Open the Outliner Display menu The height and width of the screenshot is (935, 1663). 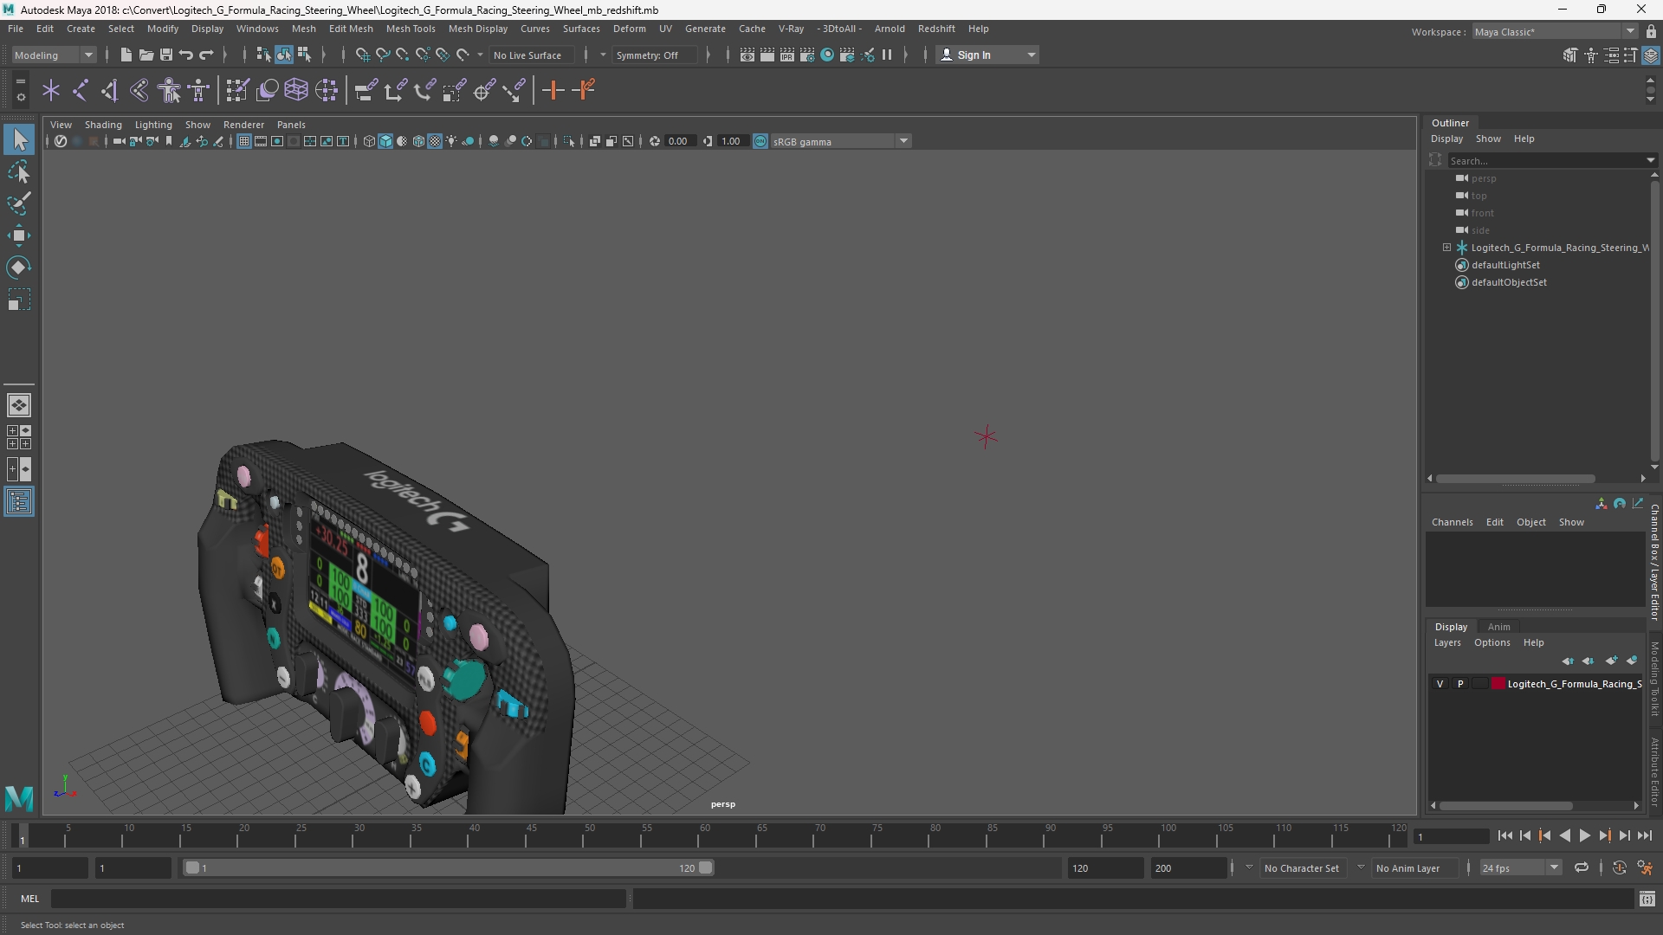point(1446,139)
